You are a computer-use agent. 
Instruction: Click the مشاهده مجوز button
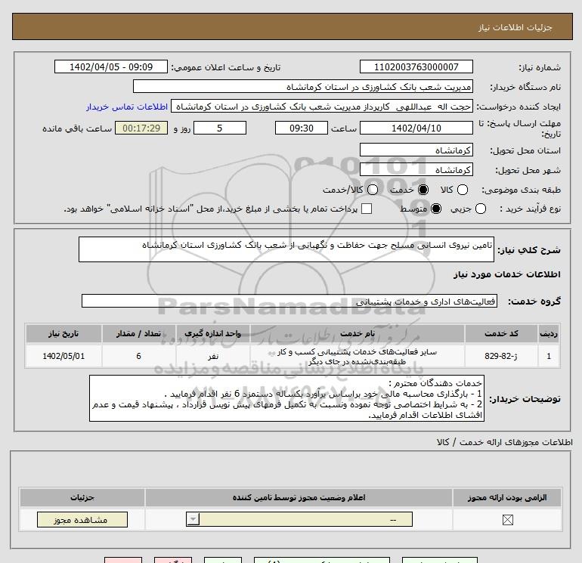[82, 520]
